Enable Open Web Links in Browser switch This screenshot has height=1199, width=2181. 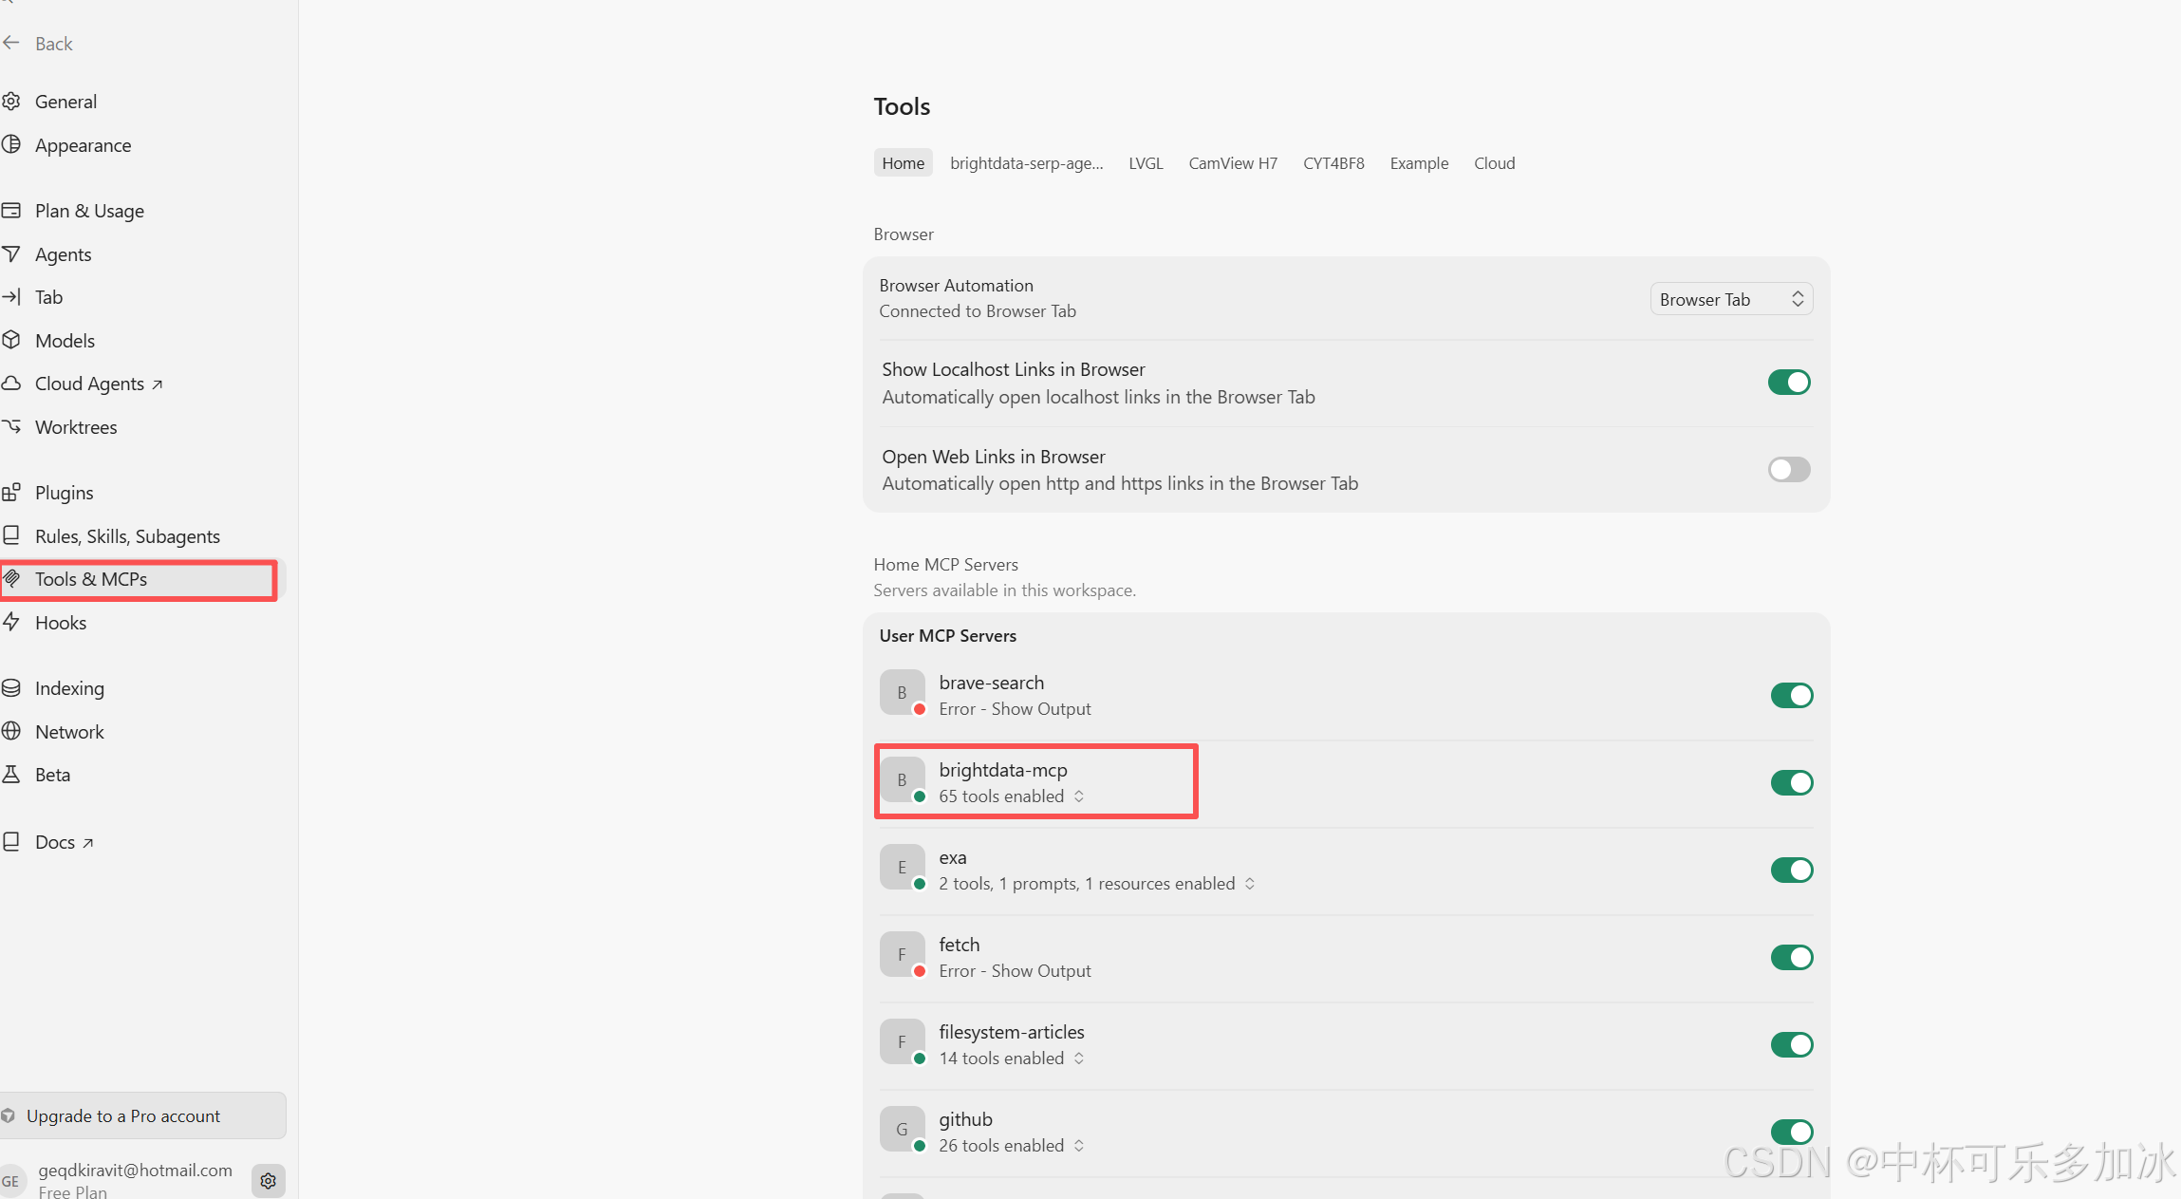[x=1789, y=469]
